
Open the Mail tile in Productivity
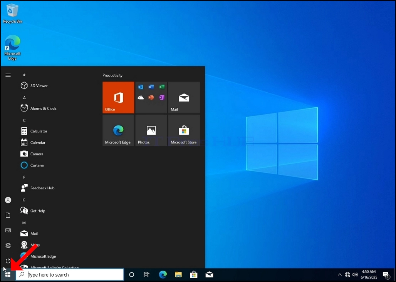coord(184,97)
